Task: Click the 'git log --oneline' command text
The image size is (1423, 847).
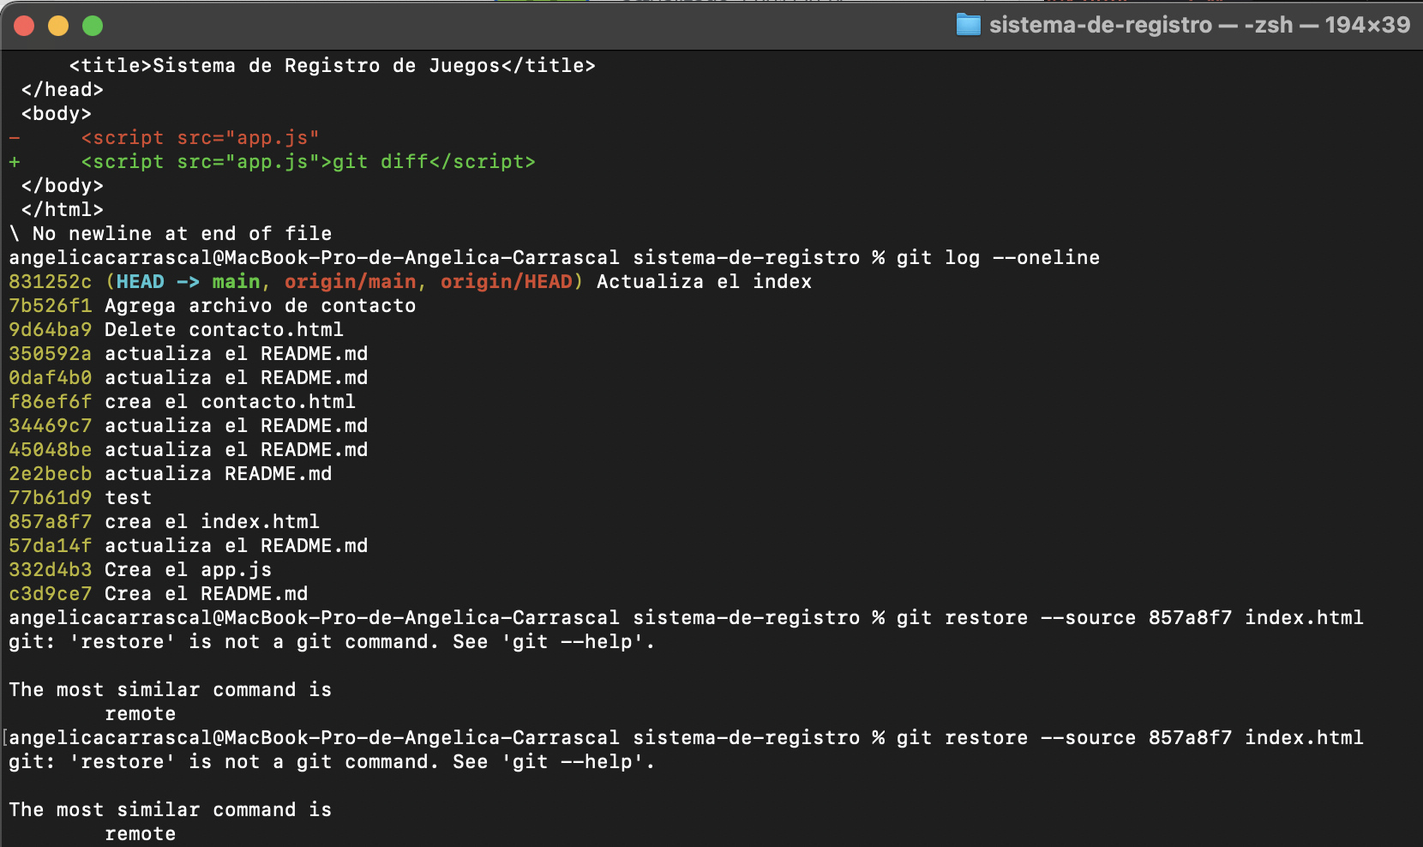Action: 998,258
